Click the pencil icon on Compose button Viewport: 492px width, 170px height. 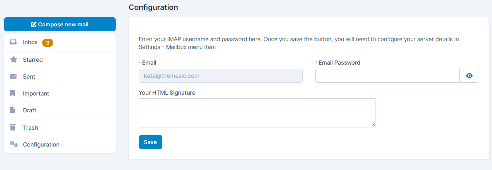(34, 25)
